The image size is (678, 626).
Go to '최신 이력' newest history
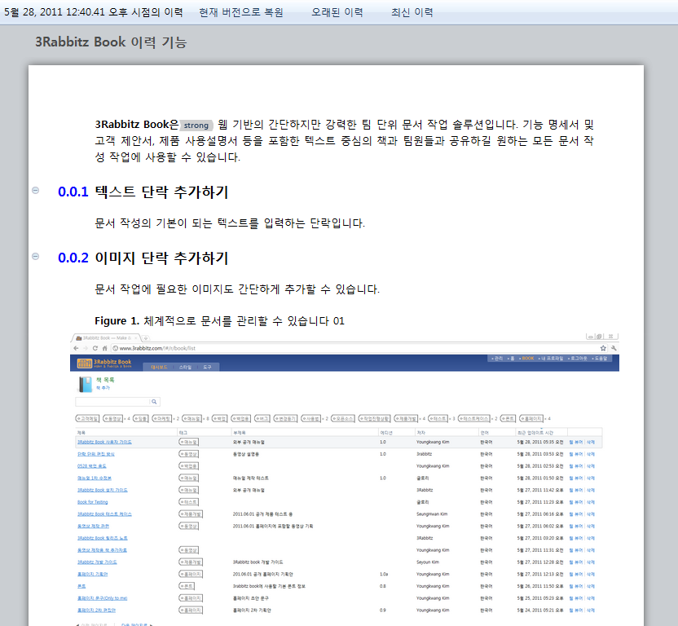pyautogui.click(x=412, y=12)
